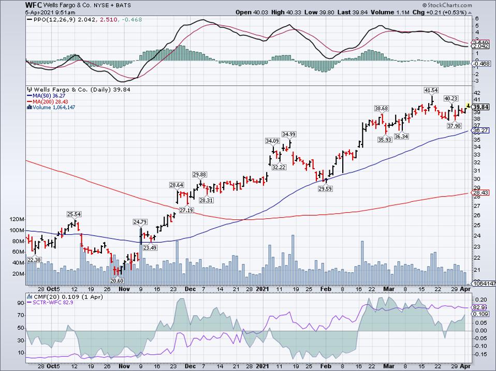Click the 0.20 CMF axis label
This screenshot has height=371, width=496.
tap(481, 300)
